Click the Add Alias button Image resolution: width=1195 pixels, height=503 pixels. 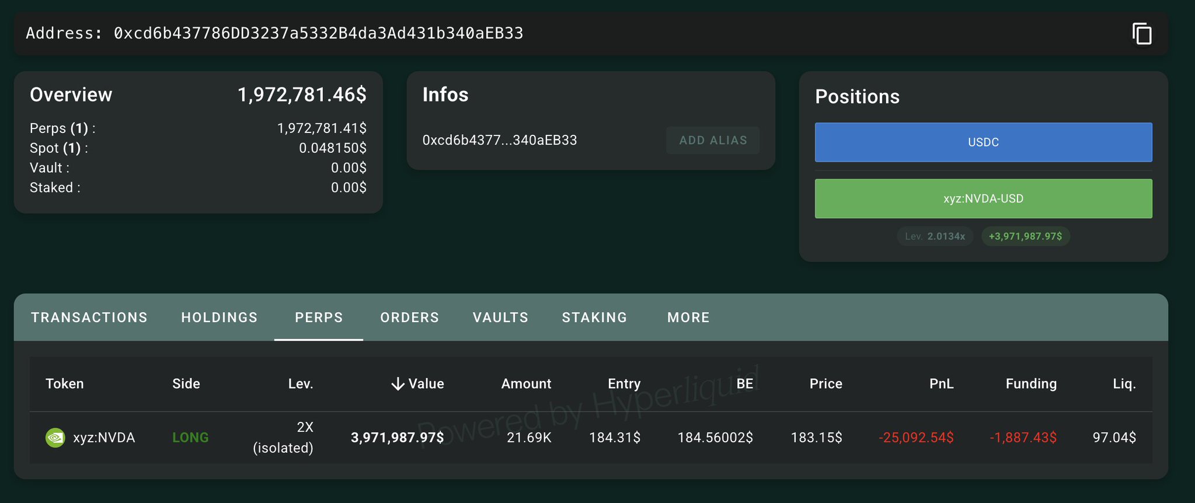click(x=713, y=140)
